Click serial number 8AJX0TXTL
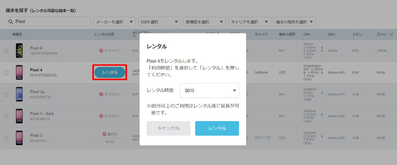This screenshot has width=397, height=165. click(x=39, y=141)
